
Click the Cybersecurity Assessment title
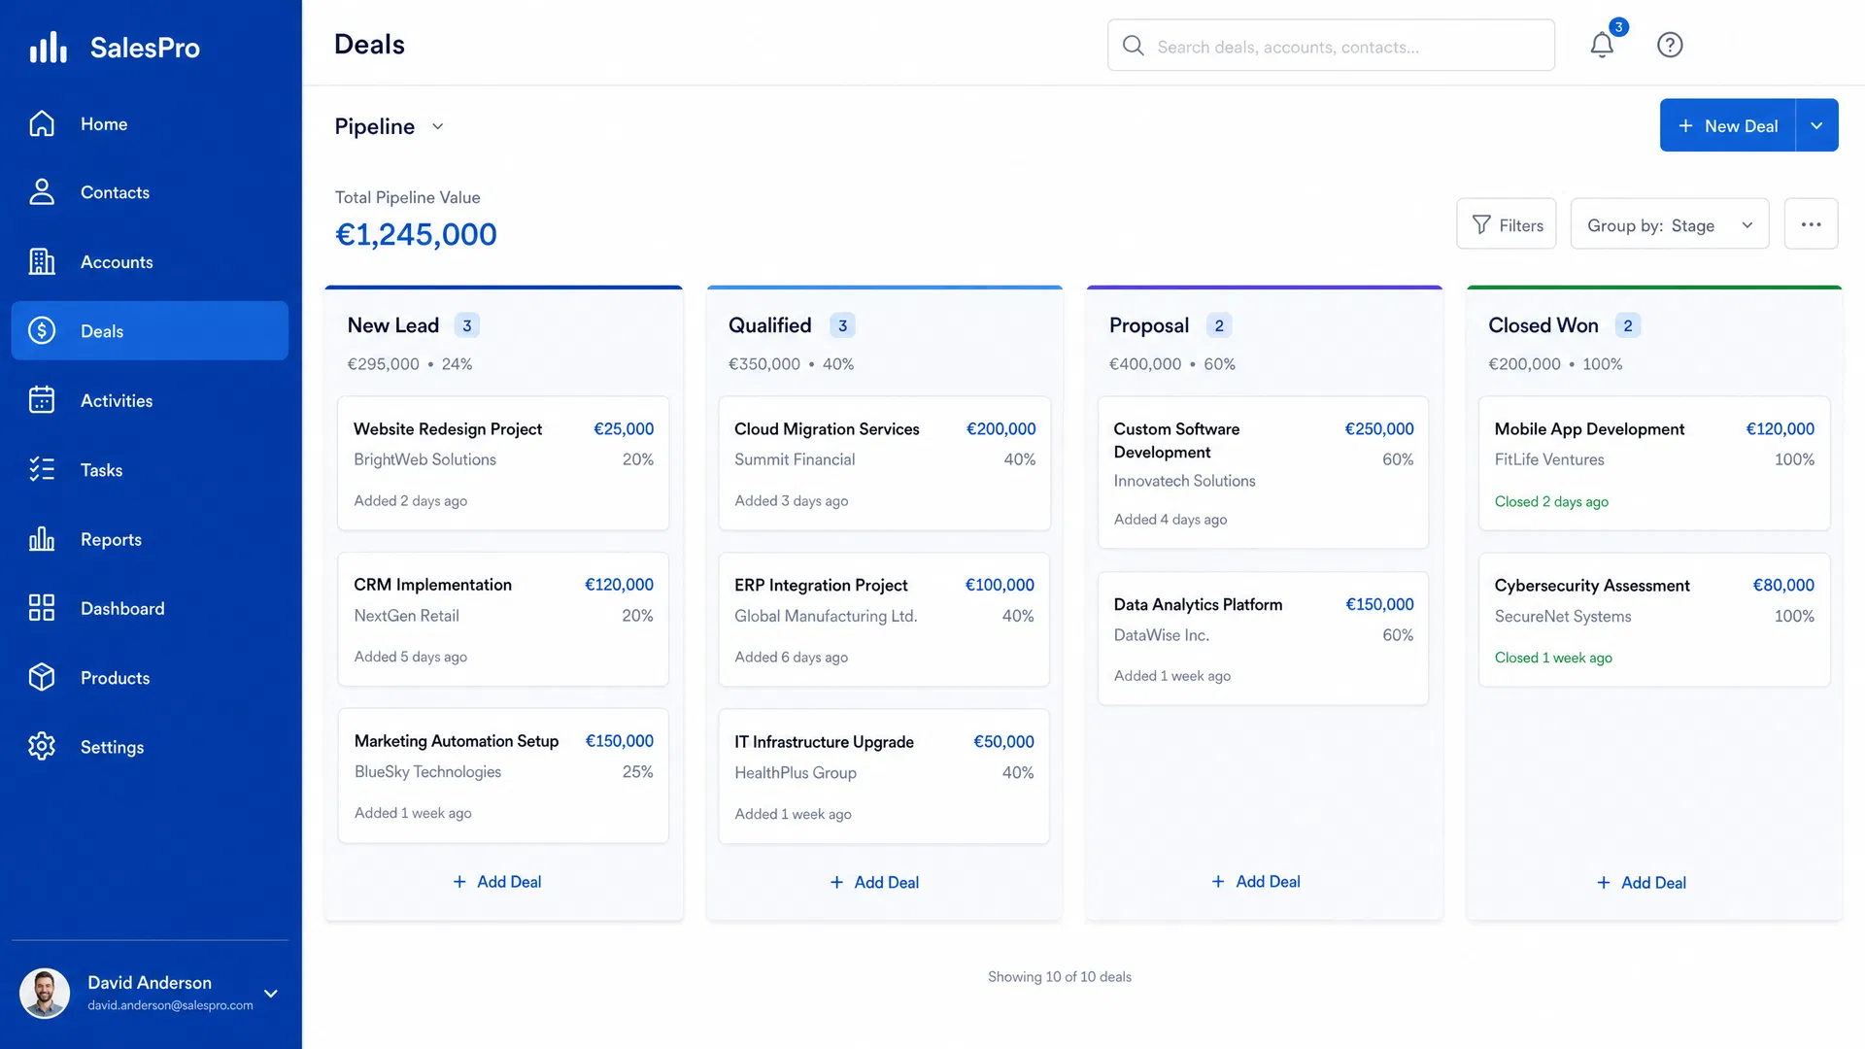[1592, 586]
